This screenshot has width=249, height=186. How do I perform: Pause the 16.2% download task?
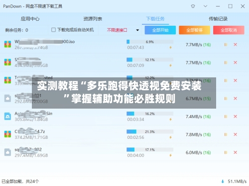pyautogui.click(x=226, y=117)
